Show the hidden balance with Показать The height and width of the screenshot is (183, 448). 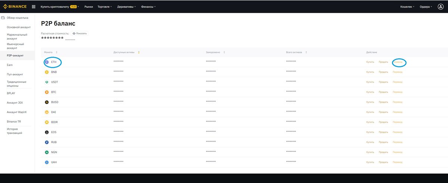click(80, 34)
